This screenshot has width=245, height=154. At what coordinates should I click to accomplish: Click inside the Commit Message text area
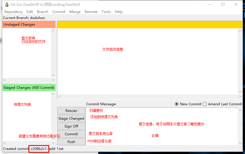pyautogui.click(x=162, y=126)
